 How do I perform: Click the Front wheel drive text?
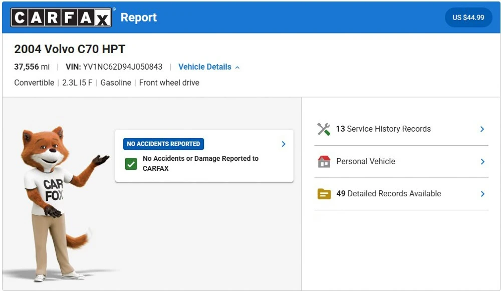pos(169,83)
